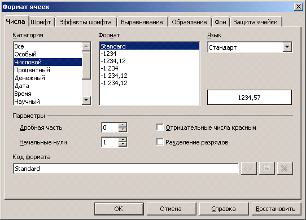Select category Научный
Viewport: 306px width, 220px height.
[x=48, y=102]
